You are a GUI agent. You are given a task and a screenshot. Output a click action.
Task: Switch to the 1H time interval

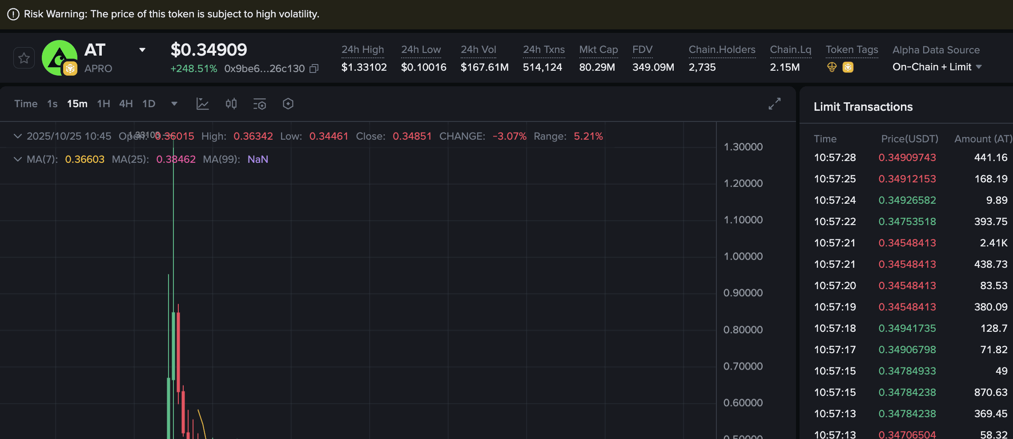[x=104, y=104]
